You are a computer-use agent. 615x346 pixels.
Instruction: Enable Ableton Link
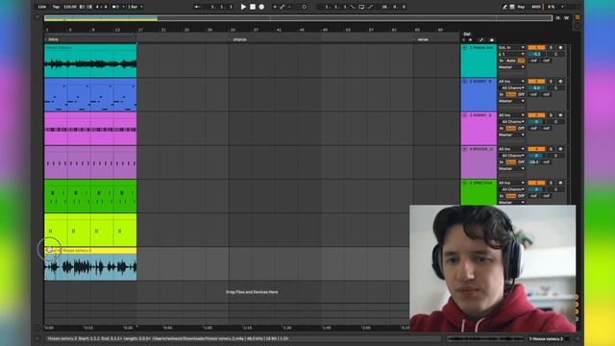coord(42,7)
